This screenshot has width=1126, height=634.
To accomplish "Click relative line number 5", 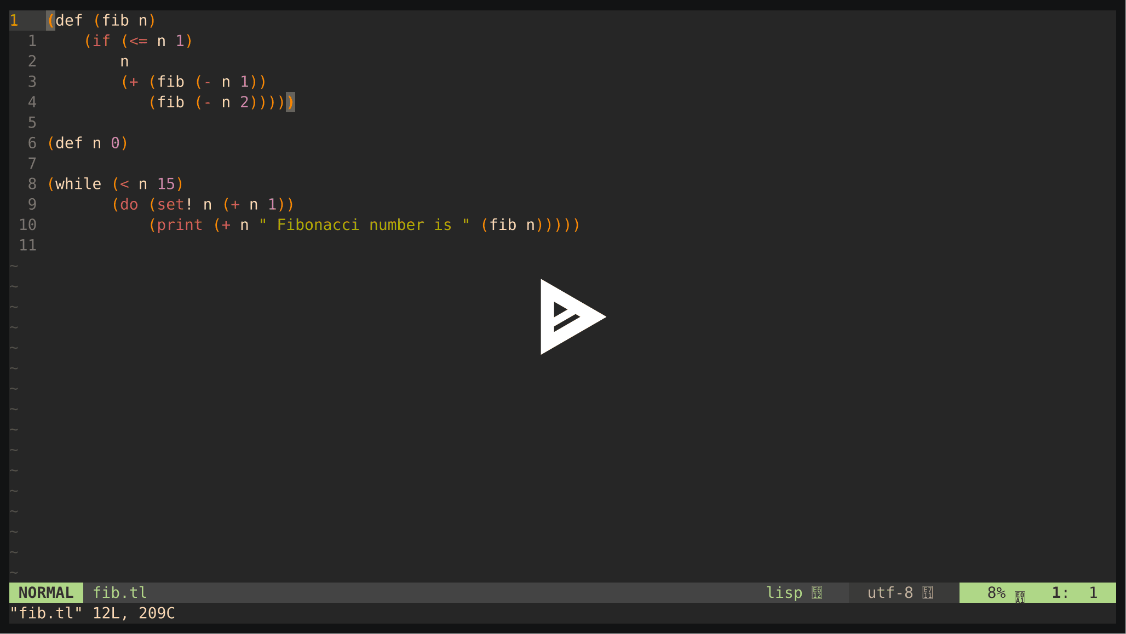I will click(32, 123).
